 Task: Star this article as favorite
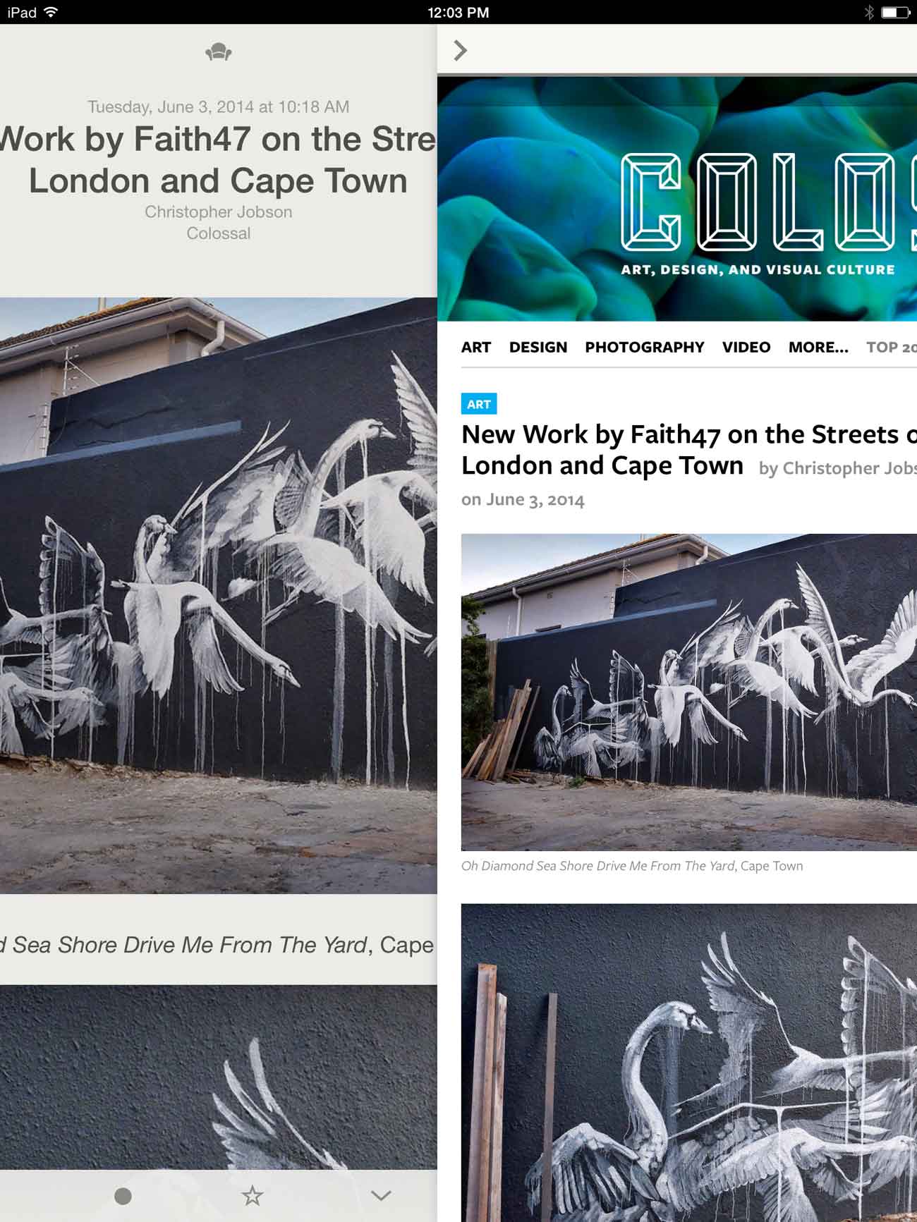point(252,1195)
